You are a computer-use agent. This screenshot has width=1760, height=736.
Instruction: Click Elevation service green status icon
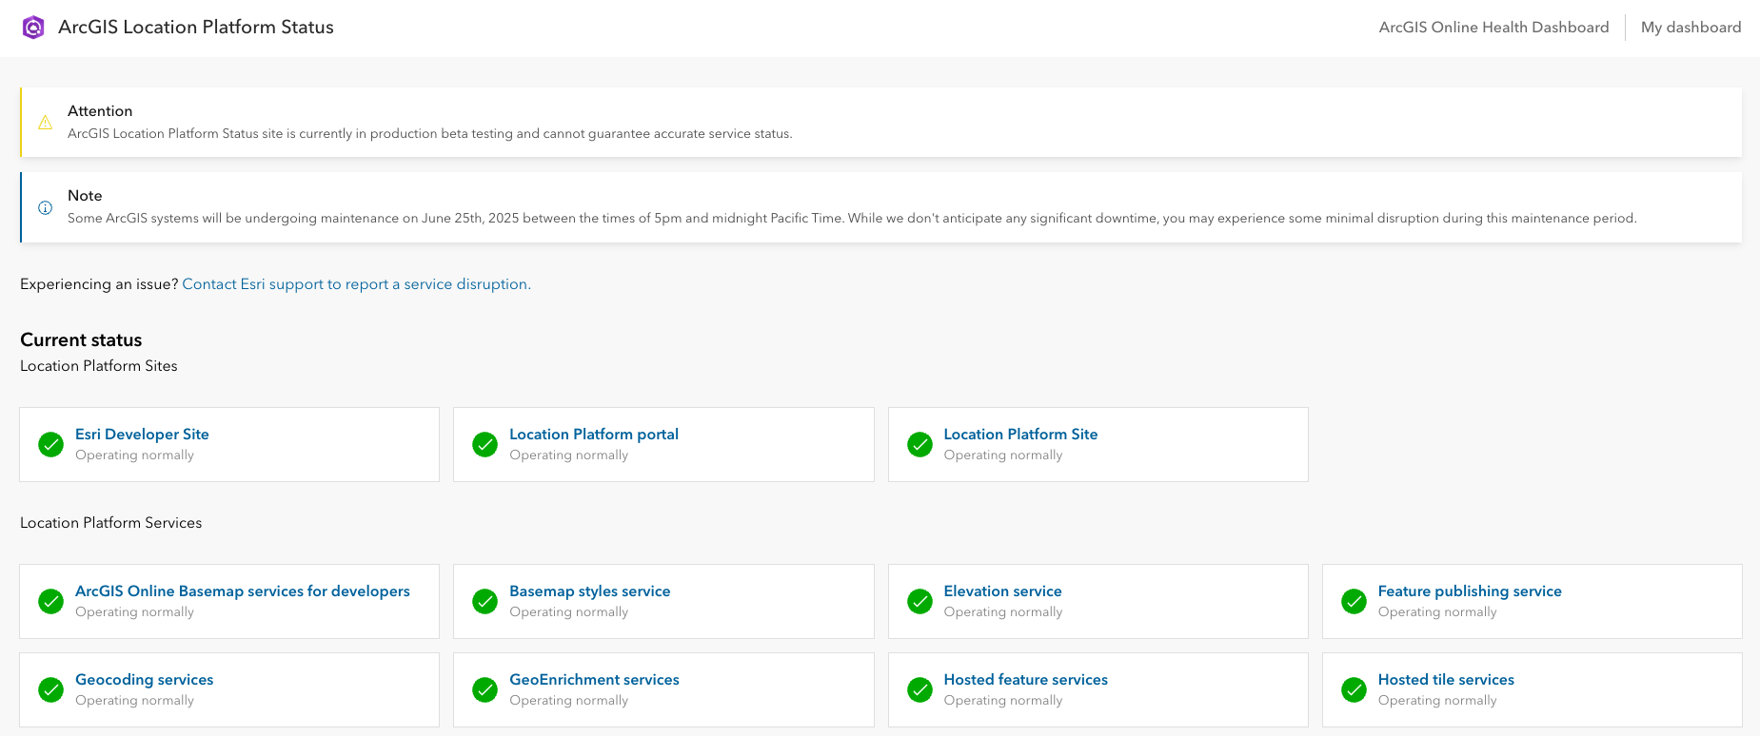coord(920,601)
